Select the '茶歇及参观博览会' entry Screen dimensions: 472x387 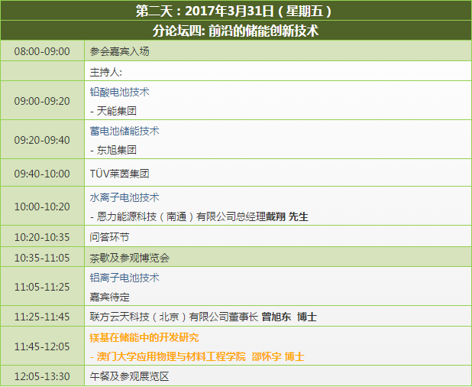click(x=130, y=258)
